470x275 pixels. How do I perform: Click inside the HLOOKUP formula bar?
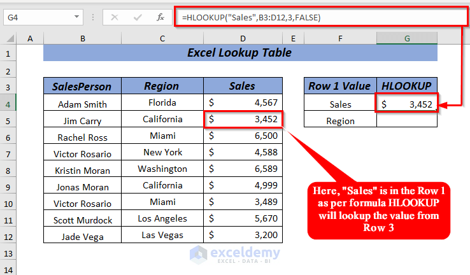(321, 17)
